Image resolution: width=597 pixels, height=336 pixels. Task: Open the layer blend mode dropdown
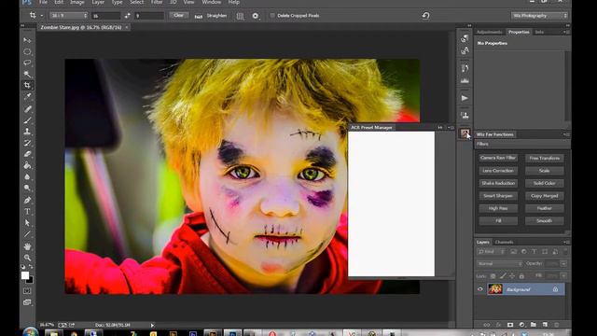(499, 263)
